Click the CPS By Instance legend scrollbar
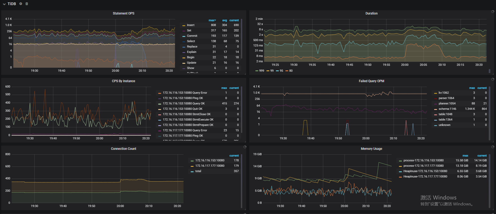 coord(242,110)
